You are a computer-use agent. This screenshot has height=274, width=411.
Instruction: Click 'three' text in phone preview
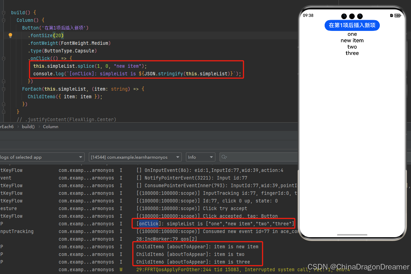[352, 53]
